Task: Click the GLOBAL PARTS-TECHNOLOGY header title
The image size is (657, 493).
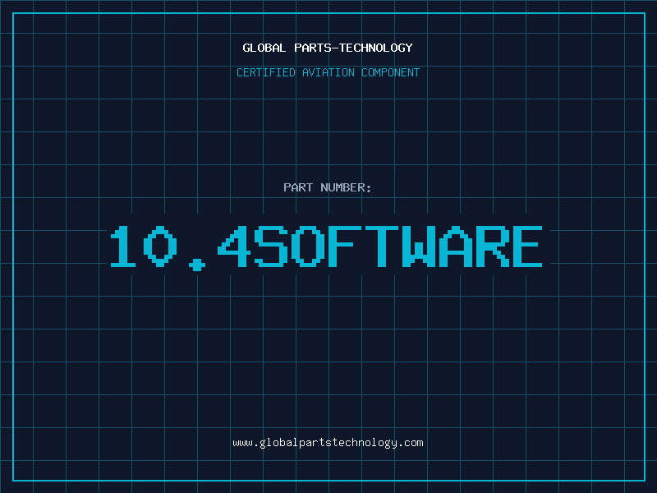Action: pos(328,48)
